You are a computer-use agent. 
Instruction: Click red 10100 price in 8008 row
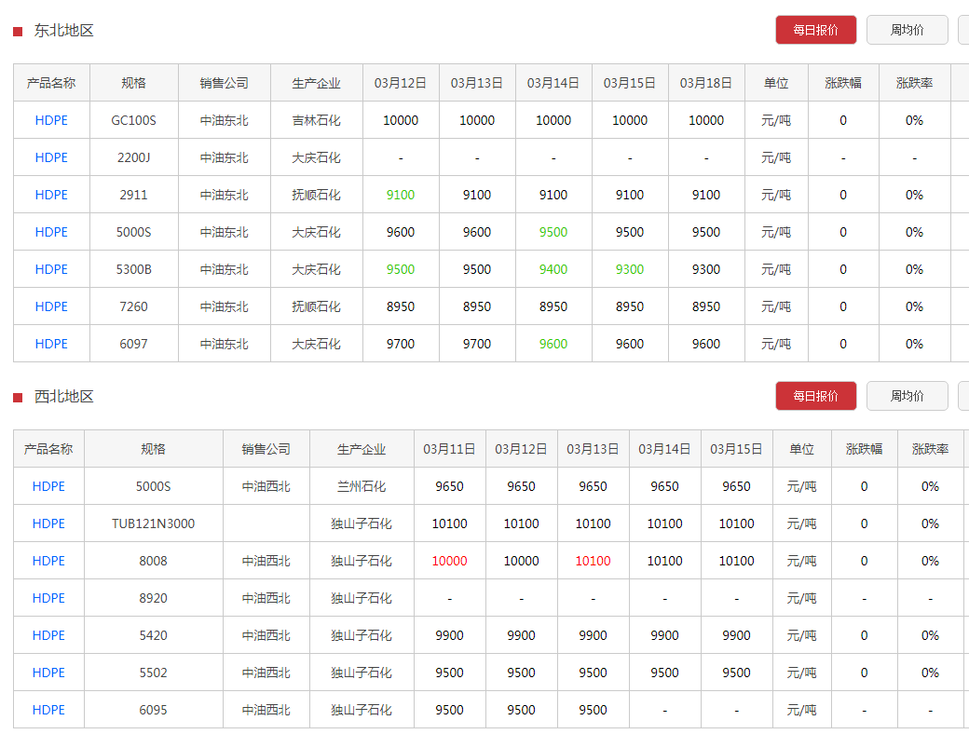point(593,561)
